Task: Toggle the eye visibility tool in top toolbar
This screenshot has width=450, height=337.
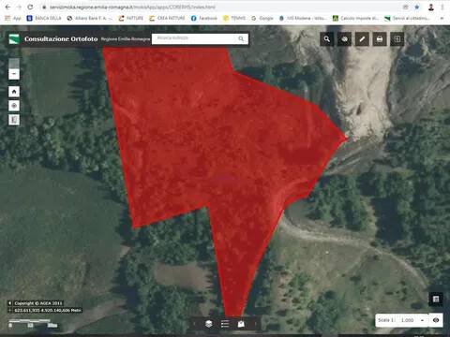Action: click(344, 39)
